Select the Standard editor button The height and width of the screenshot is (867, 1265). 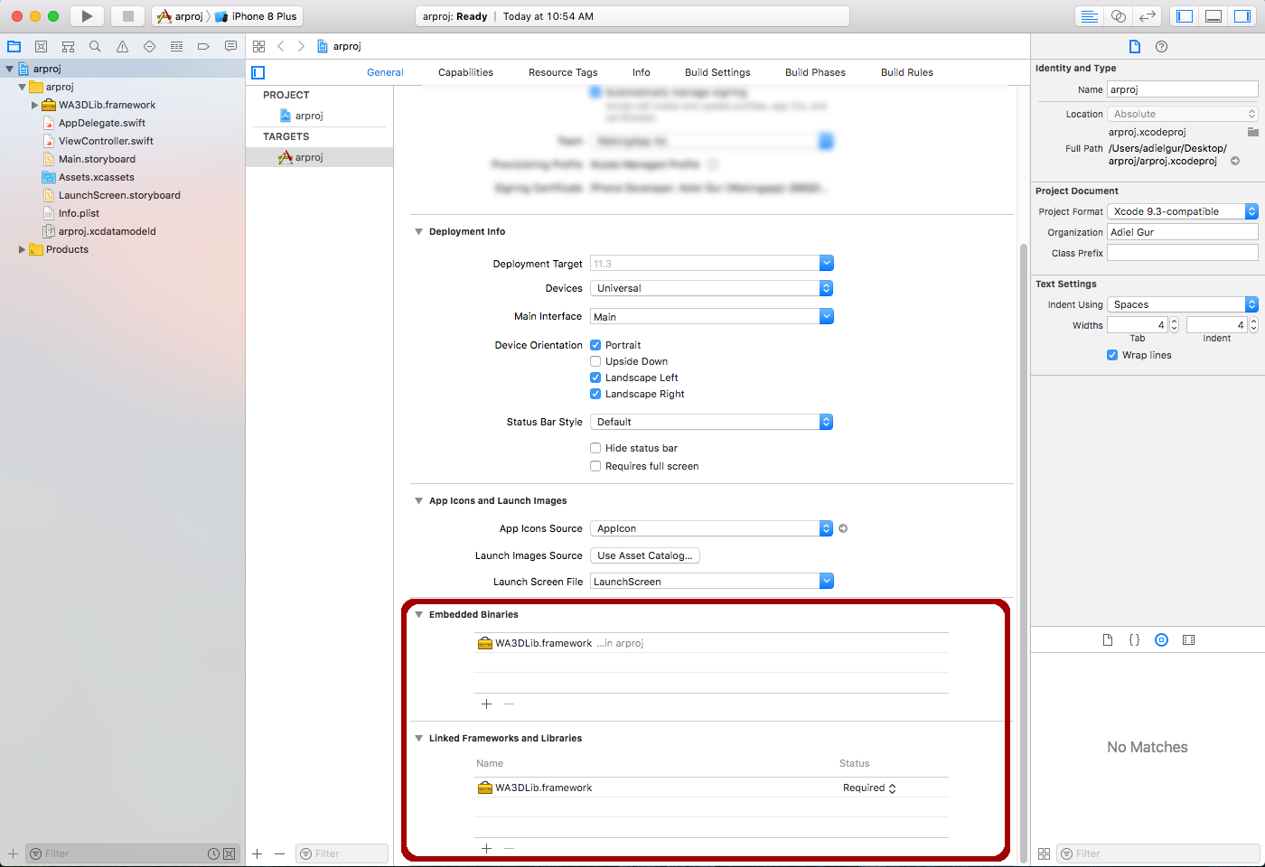[1090, 16]
